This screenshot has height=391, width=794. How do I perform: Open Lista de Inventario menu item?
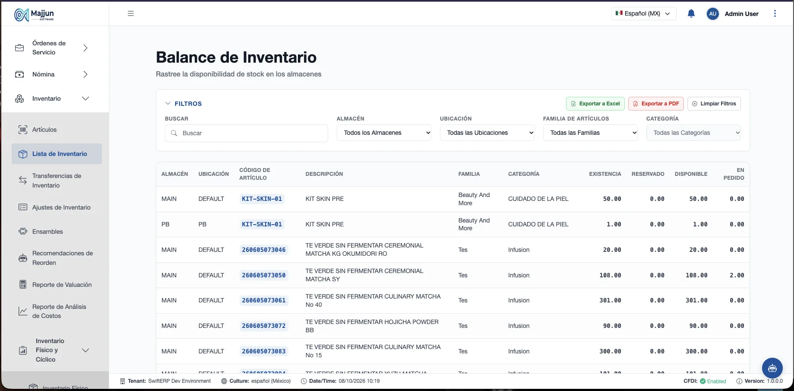pyautogui.click(x=57, y=154)
